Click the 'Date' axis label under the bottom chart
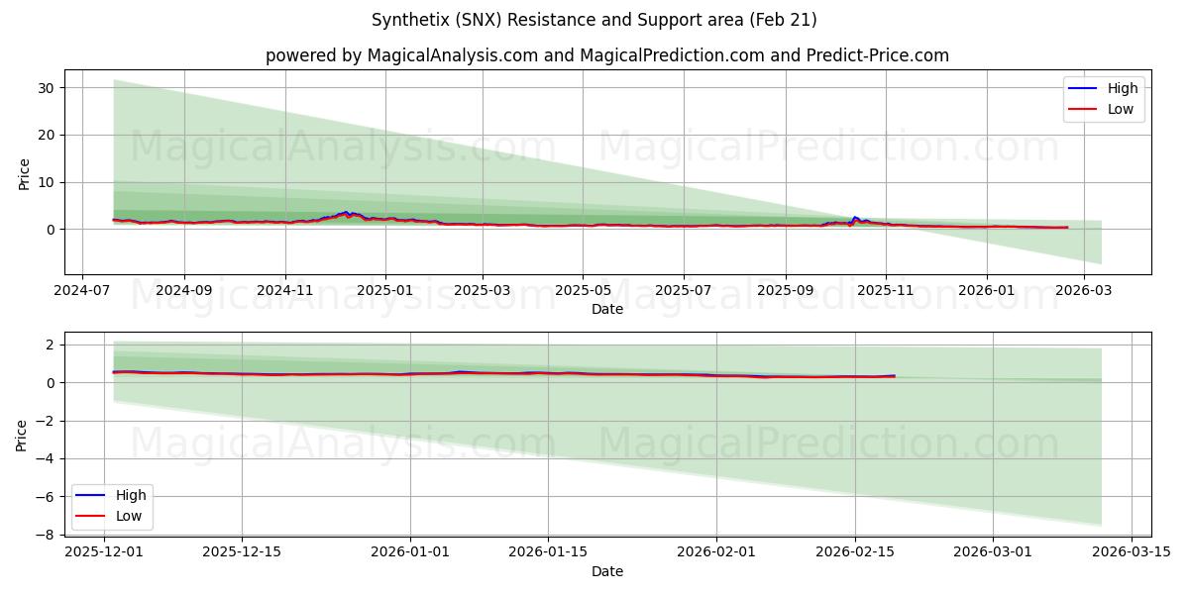The image size is (1189, 594). tap(607, 571)
